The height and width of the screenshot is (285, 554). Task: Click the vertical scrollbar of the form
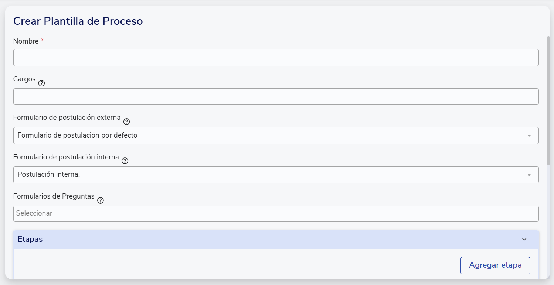click(548, 100)
